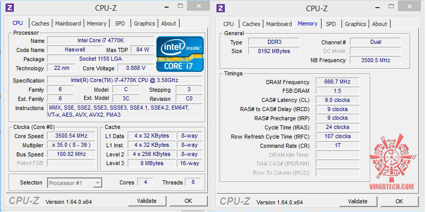This screenshot has width=426, height=212.
Task: Select Memory tab in left window
Action: tap(97, 23)
